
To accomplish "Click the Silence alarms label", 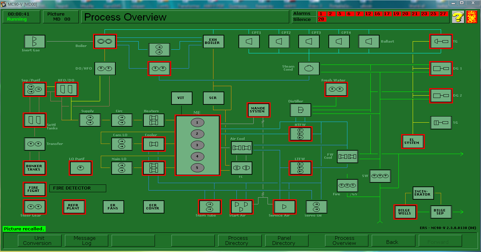I will [x=302, y=20].
